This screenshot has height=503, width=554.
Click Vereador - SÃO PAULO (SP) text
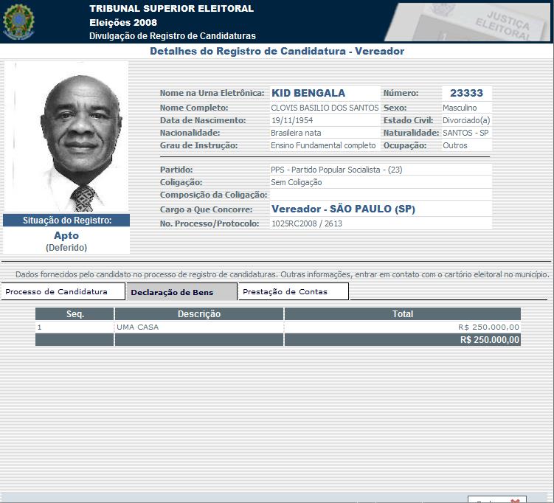pyautogui.click(x=343, y=209)
